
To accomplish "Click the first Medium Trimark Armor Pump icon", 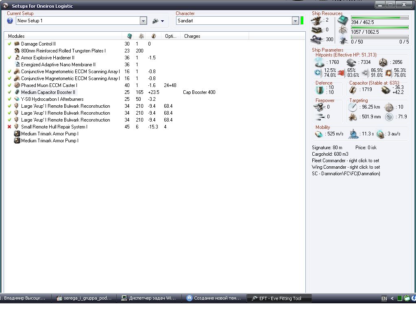I will tap(17, 133).
